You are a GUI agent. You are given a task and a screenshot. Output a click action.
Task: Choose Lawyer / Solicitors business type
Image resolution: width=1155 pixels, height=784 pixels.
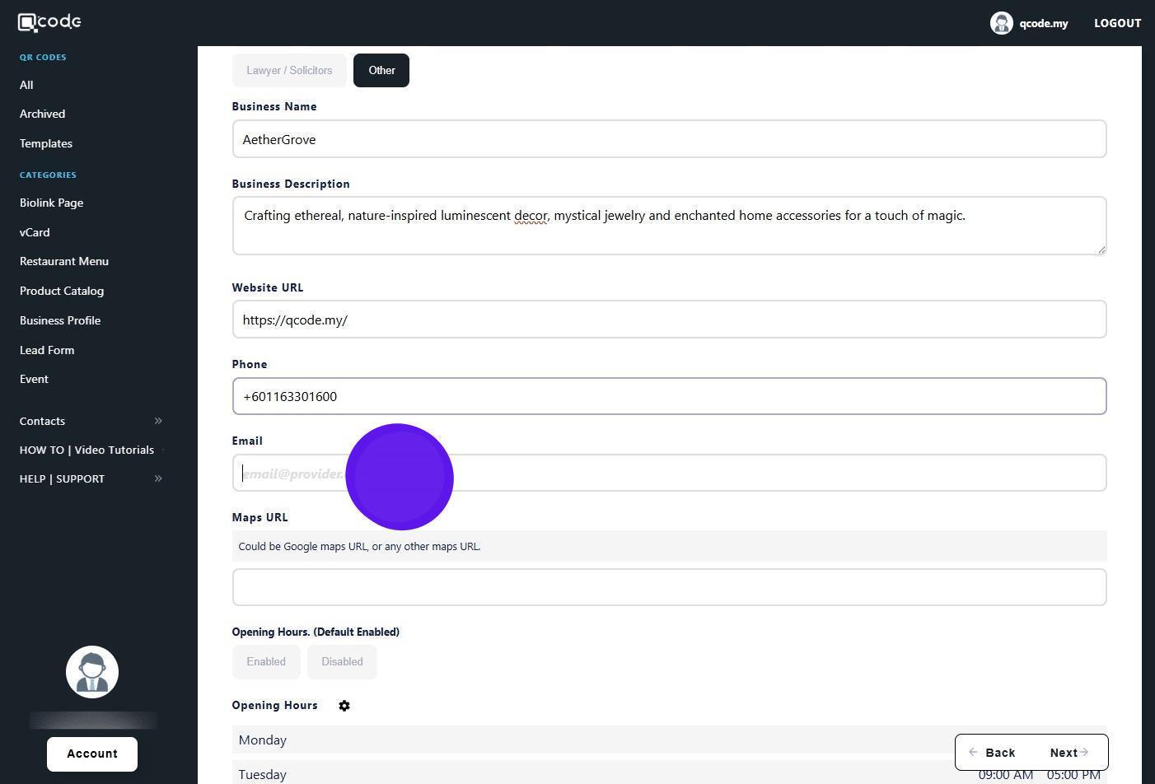point(289,71)
